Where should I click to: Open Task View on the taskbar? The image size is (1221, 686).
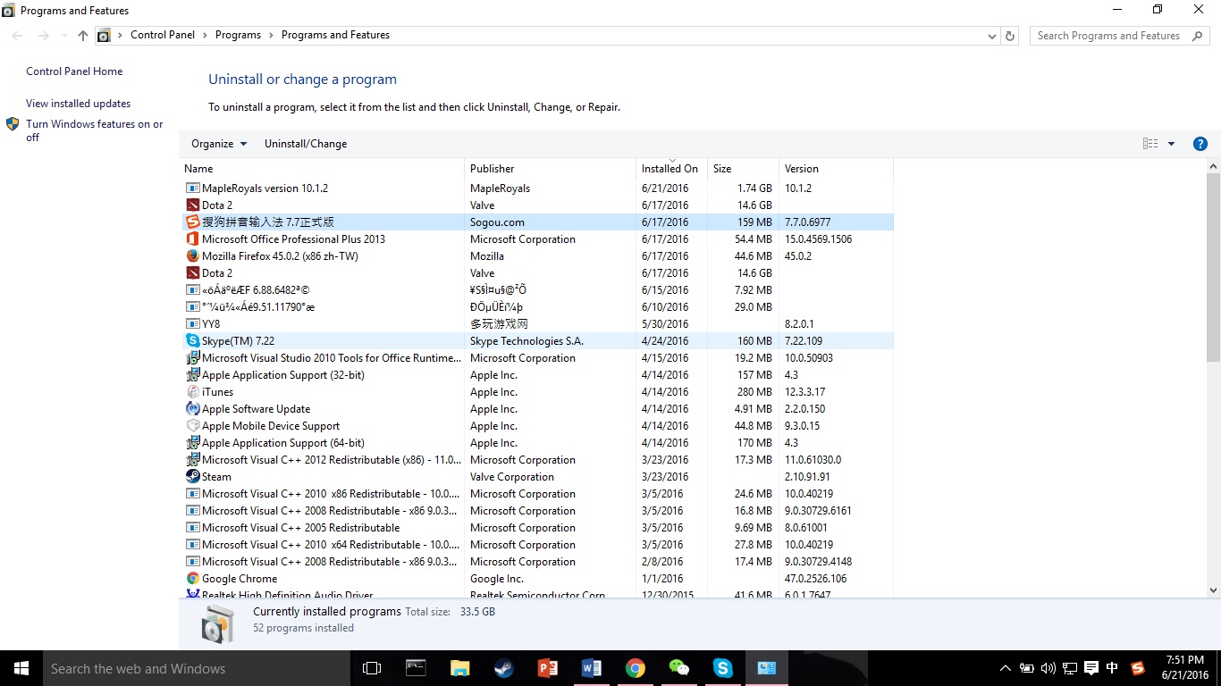372,668
